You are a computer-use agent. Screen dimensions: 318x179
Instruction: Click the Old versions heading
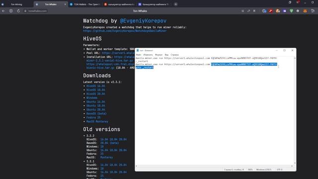coord(101,129)
